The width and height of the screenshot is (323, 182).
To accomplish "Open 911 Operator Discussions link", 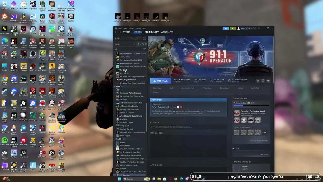I will click(225, 88).
